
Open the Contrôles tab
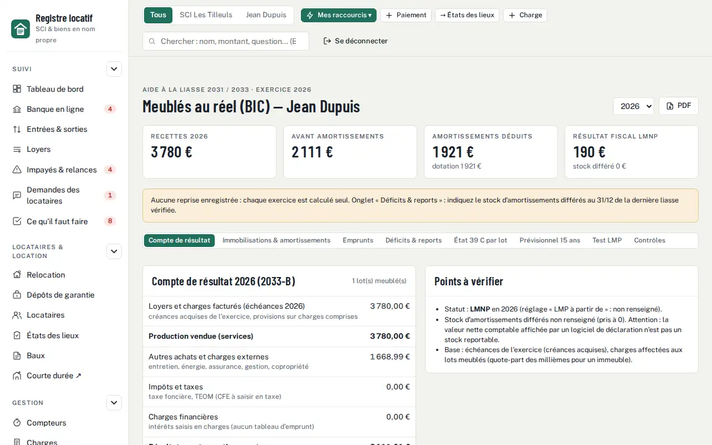[x=650, y=240]
